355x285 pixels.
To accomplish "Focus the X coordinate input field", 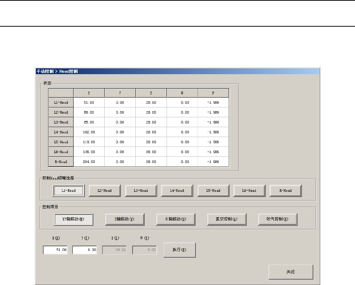I will 55,250.
